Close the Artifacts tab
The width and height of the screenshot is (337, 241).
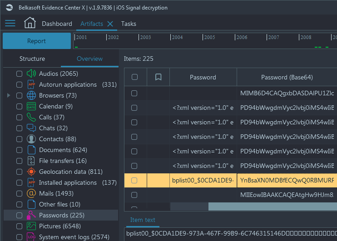click(110, 24)
